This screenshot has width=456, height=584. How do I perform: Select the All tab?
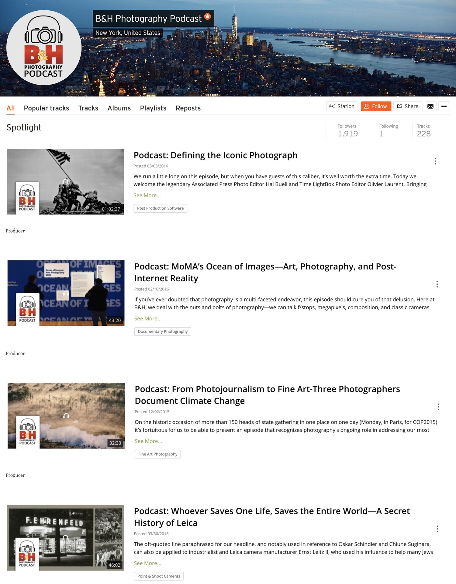pyautogui.click(x=11, y=108)
